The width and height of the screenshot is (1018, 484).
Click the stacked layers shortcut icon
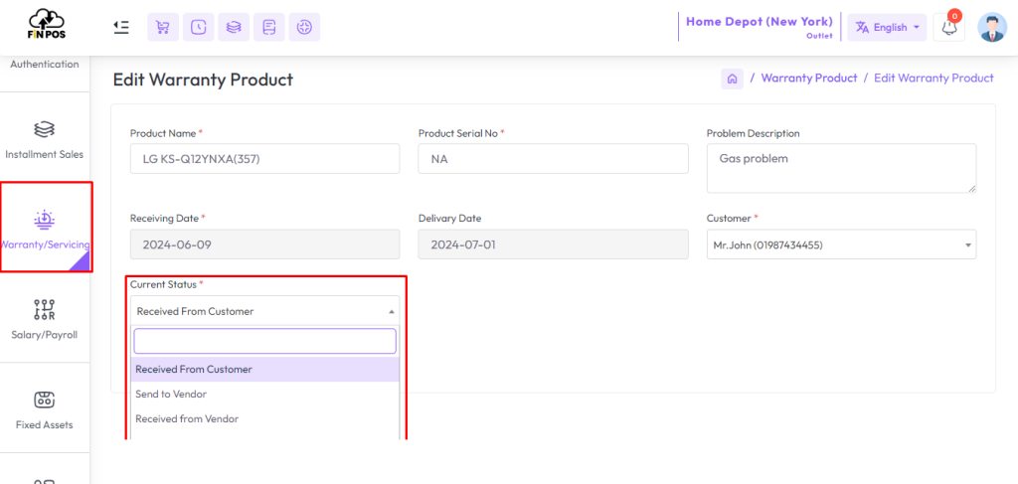tap(234, 27)
